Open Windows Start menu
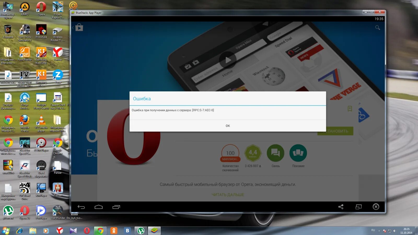418x235 pixels. click(x=6, y=231)
